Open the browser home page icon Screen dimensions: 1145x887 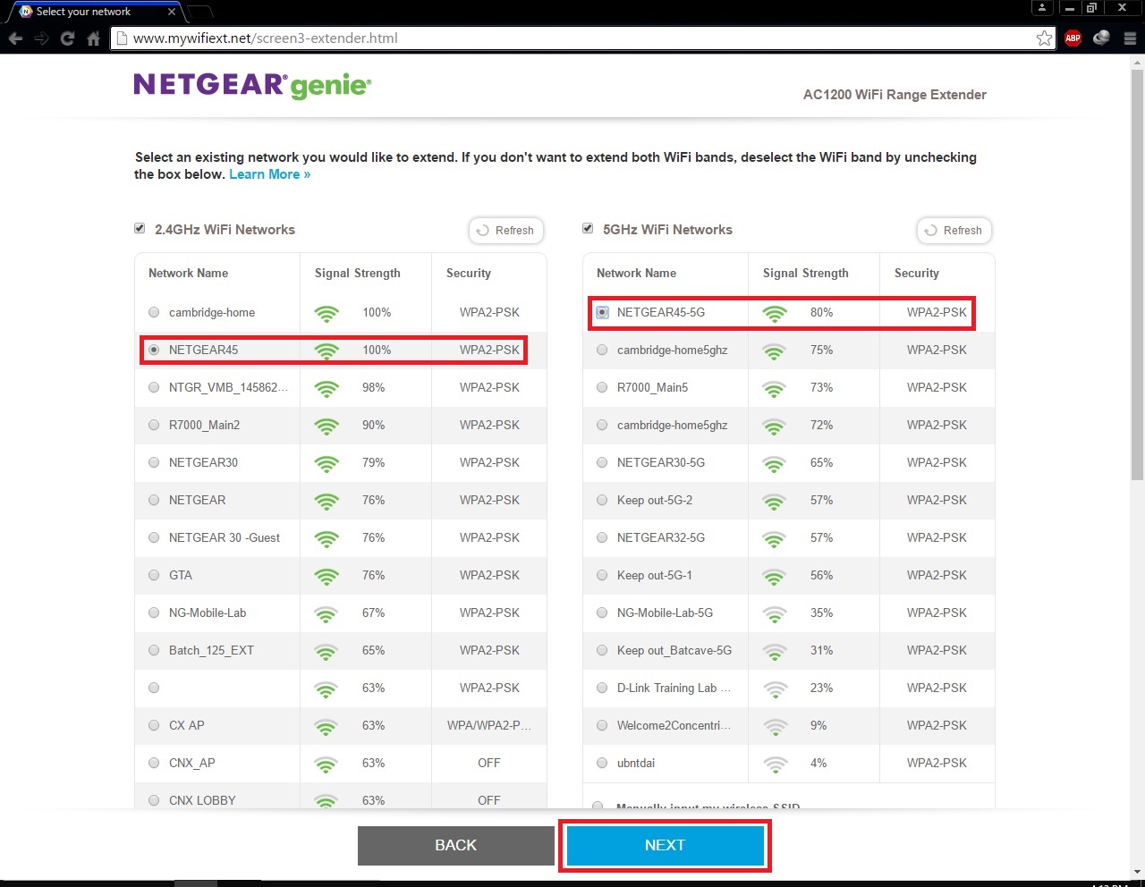pos(93,38)
